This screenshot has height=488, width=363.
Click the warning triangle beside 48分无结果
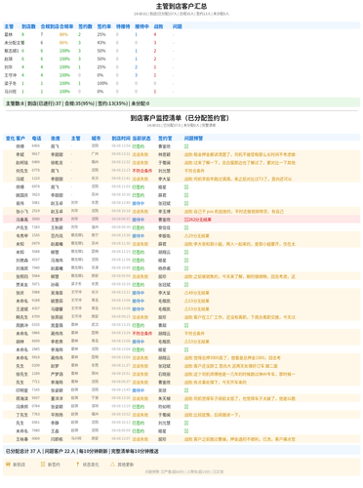coord(186,293)
